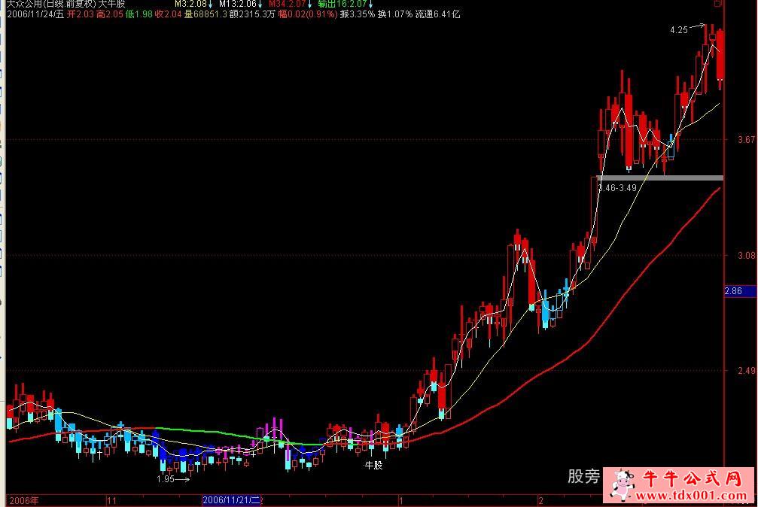
Task: Click the 2.49 price axis label
Action: (x=746, y=371)
